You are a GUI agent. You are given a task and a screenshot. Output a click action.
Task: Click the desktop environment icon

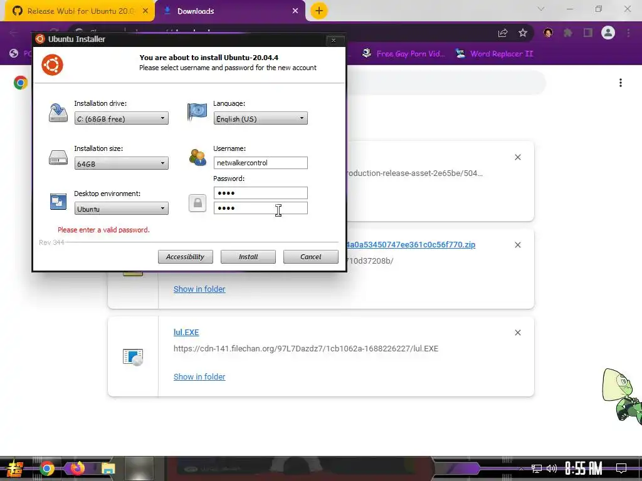coord(58,202)
